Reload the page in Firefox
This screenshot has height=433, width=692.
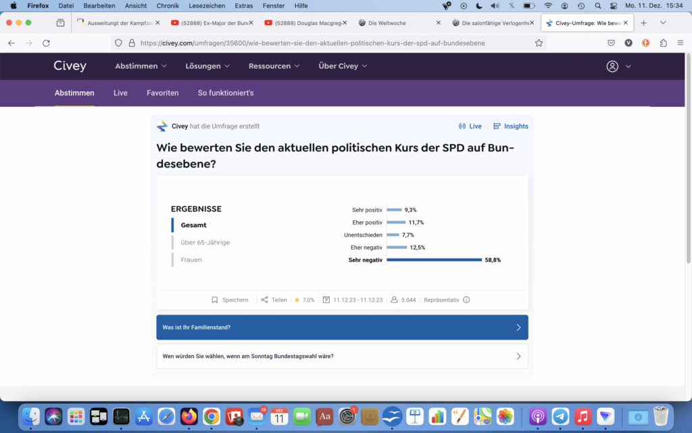pyautogui.click(x=46, y=43)
